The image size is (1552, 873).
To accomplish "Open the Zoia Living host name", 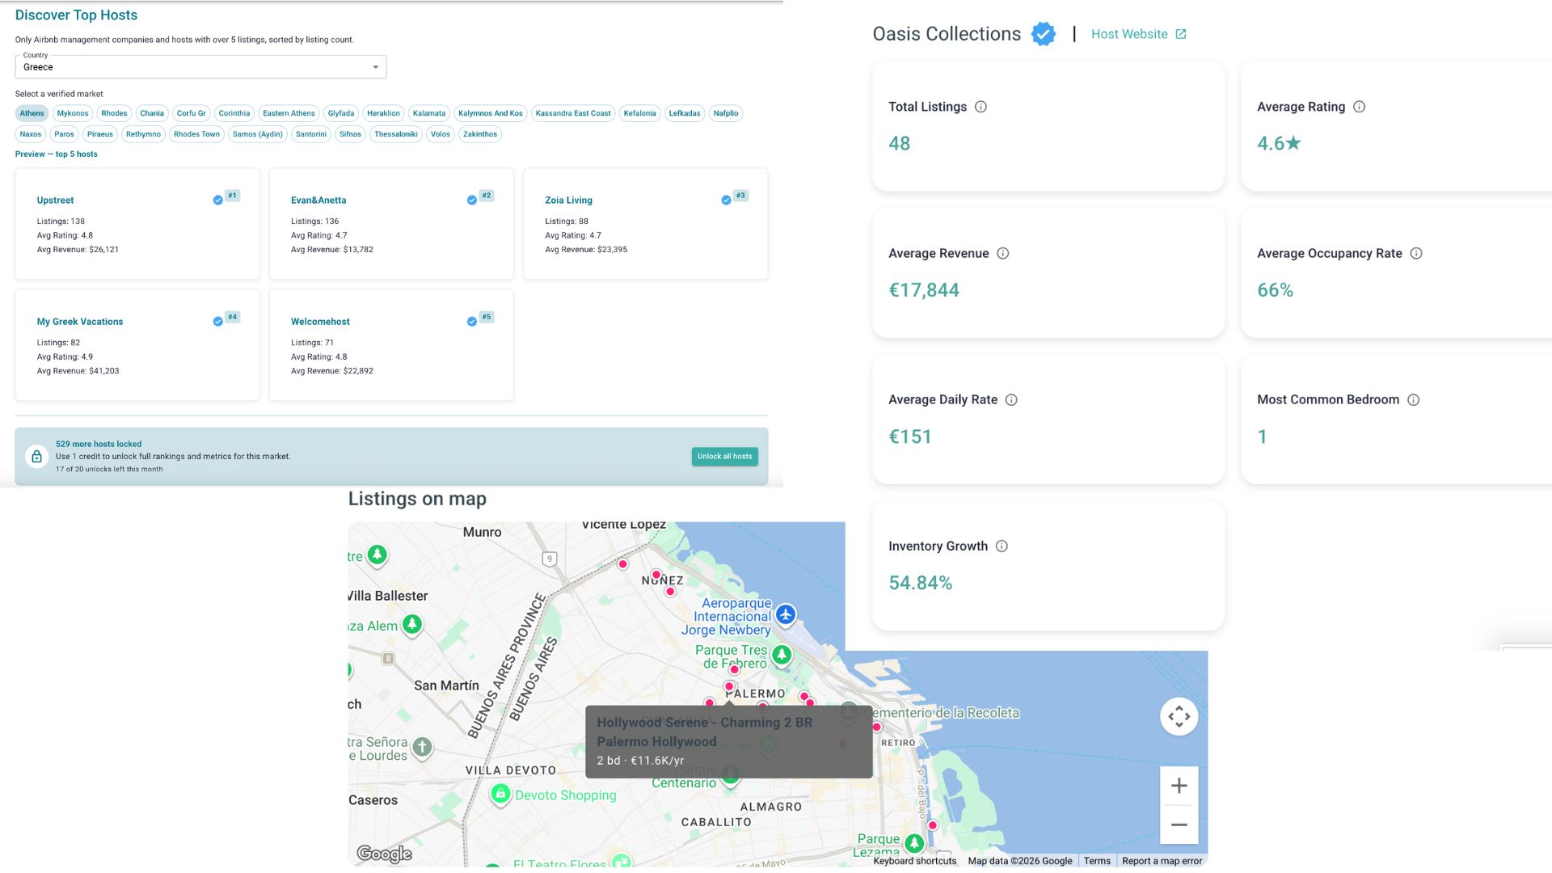I will point(568,200).
